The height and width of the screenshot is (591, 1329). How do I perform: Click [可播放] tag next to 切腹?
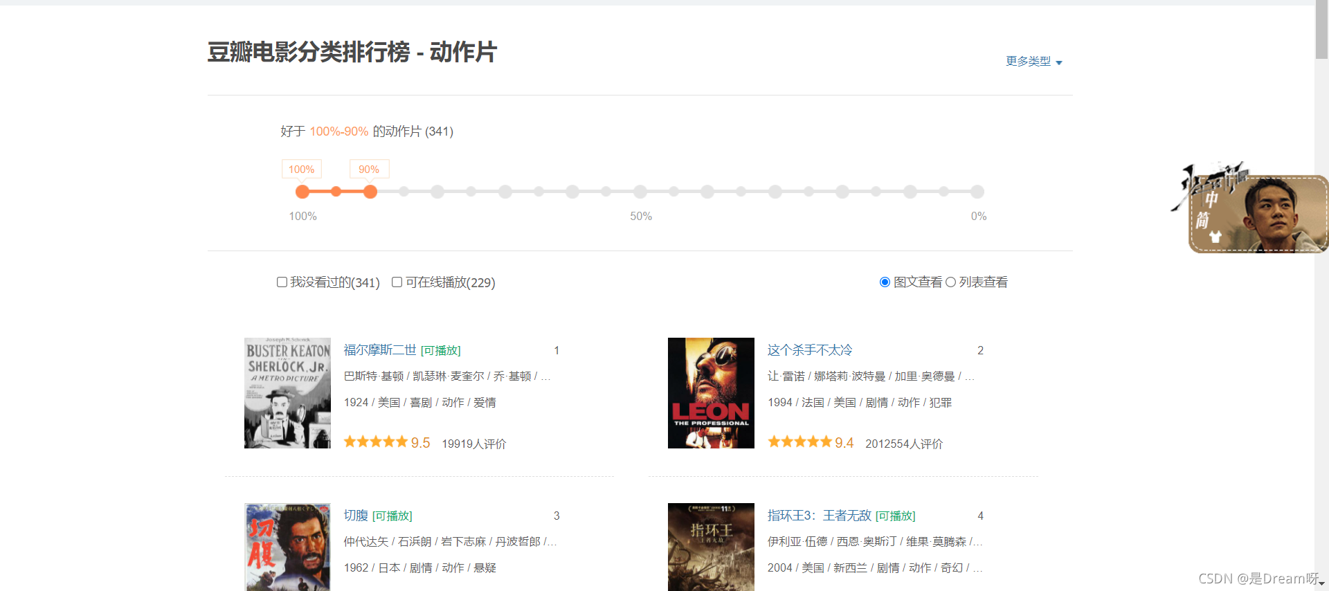[392, 516]
